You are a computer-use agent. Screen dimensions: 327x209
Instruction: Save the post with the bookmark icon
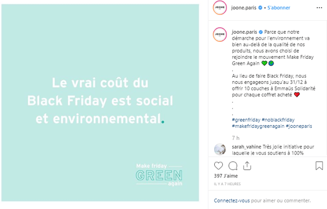tap(319, 165)
